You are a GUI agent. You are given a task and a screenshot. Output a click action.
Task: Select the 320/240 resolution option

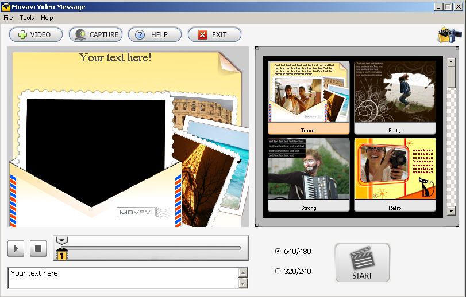pyautogui.click(x=293, y=271)
